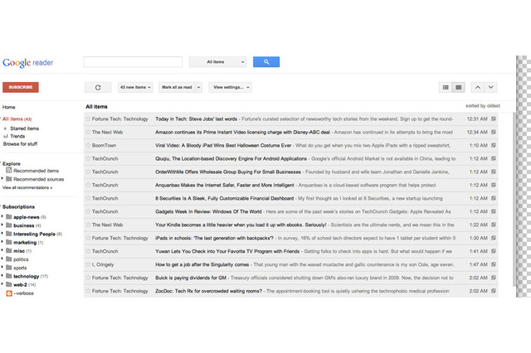The width and height of the screenshot is (531, 353).
Task: Expand the marketing folder
Action: [x=2, y=242]
